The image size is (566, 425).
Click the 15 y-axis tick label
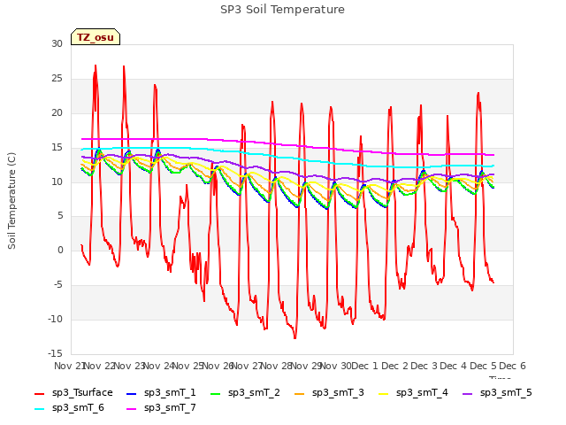coord(57,148)
